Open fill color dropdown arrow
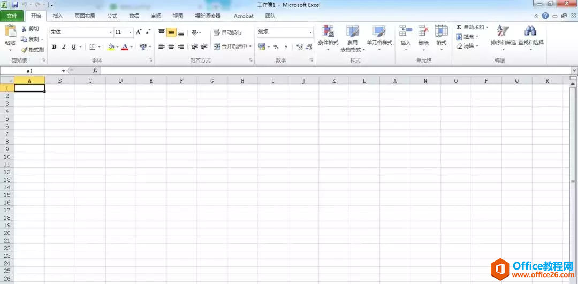 [117, 47]
